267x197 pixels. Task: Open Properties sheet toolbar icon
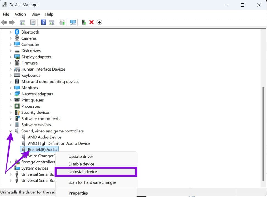(x=33, y=22)
